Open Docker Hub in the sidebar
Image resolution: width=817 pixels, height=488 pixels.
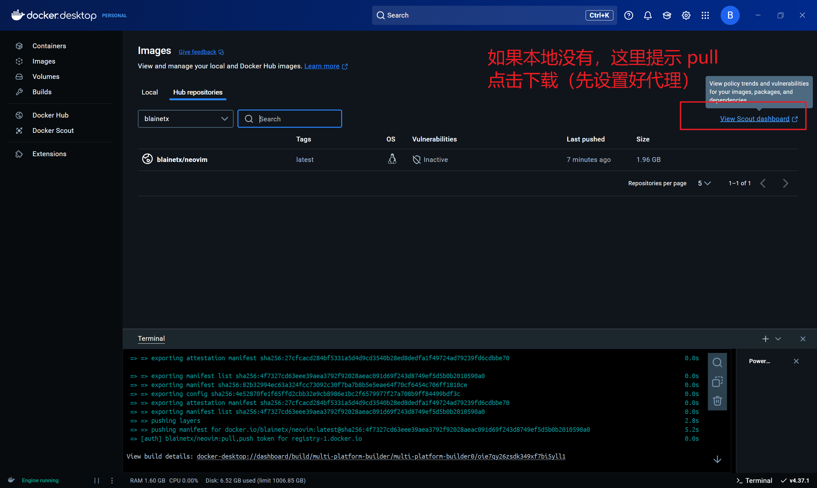click(50, 115)
